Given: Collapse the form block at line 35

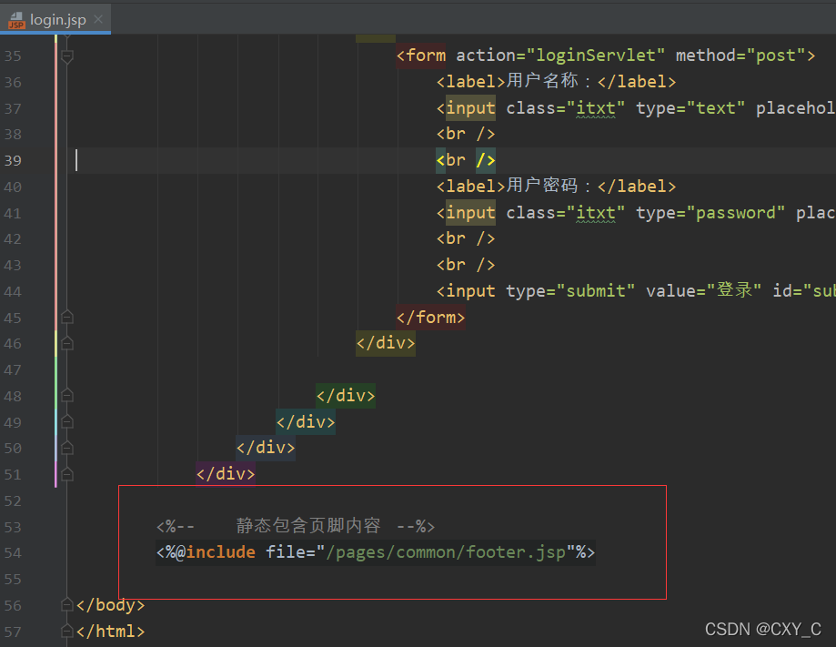Looking at the screenshot, I should (67, 56).
